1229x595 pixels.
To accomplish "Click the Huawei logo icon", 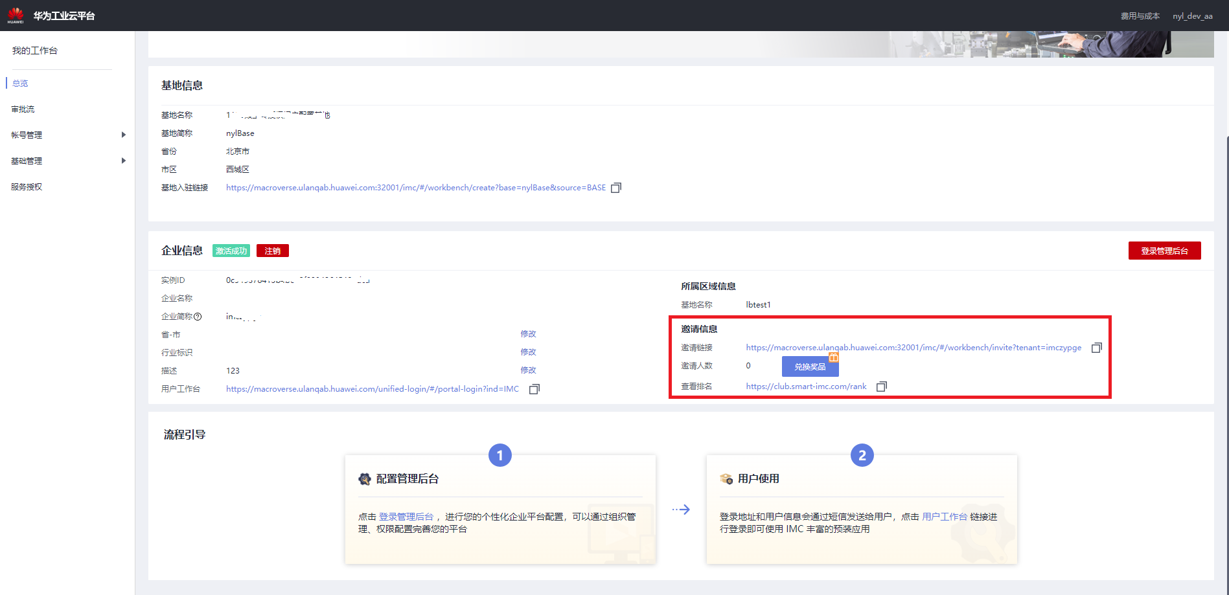I will pos(16,16).
